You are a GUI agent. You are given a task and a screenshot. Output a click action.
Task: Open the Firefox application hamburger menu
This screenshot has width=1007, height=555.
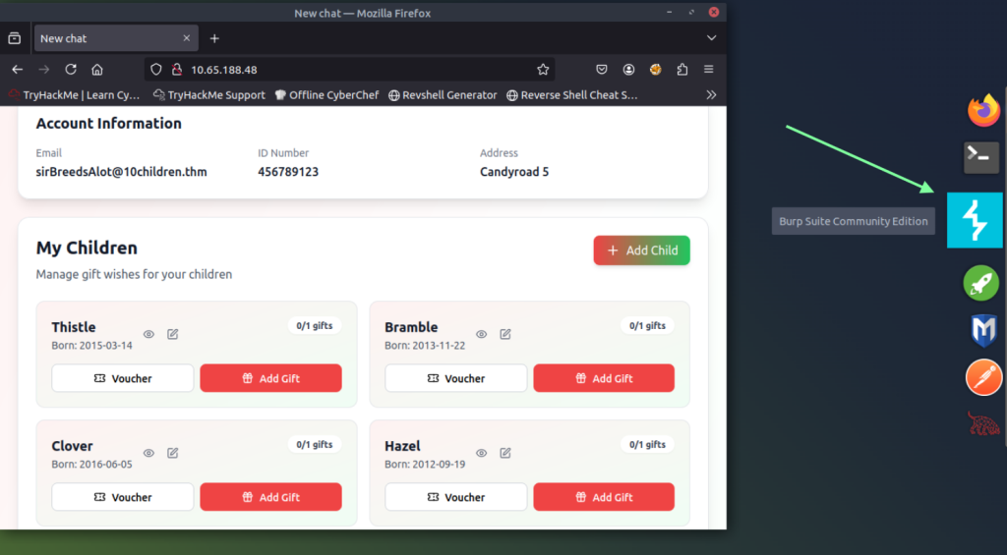click(x=708, y=70)
